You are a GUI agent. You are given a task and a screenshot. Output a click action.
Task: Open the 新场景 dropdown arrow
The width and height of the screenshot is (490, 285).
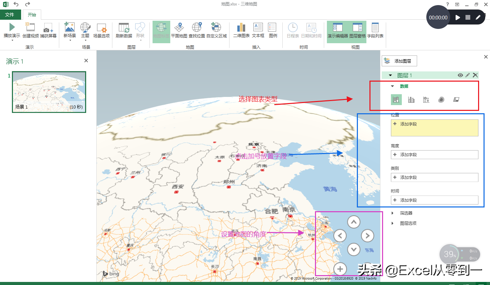[x=70, y=40]
